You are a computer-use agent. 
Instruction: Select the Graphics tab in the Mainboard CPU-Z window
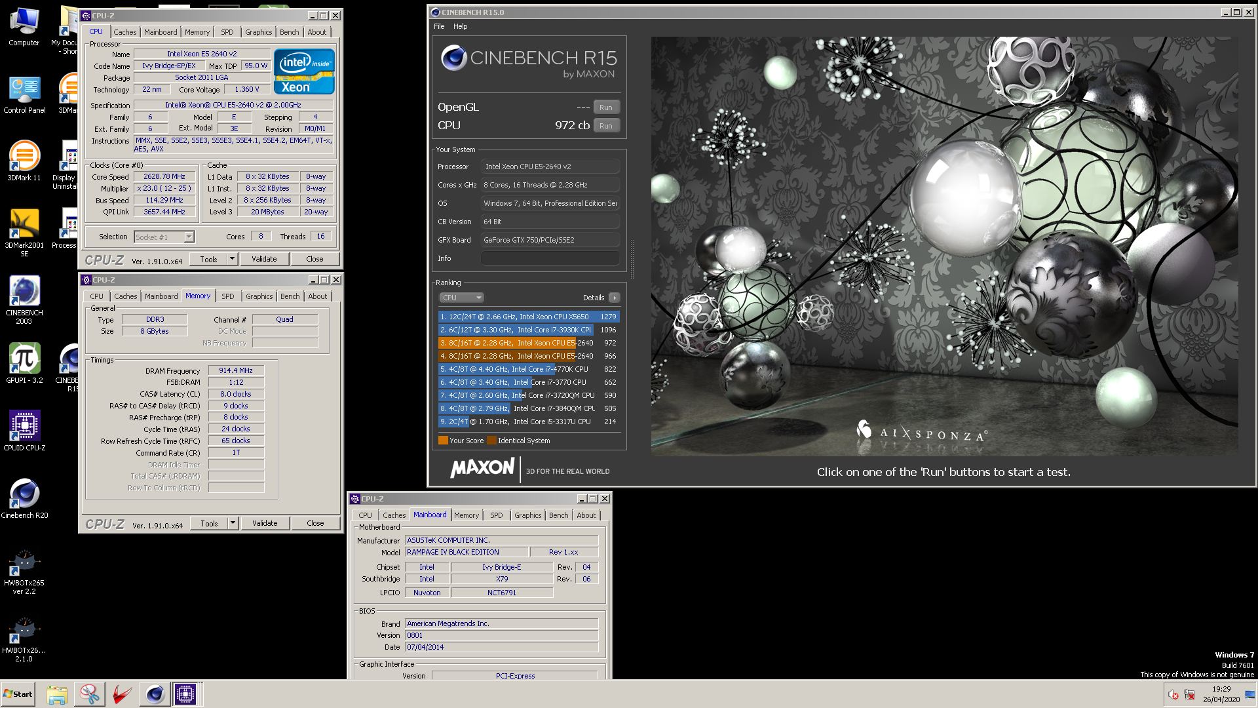(x=527, y=515)
